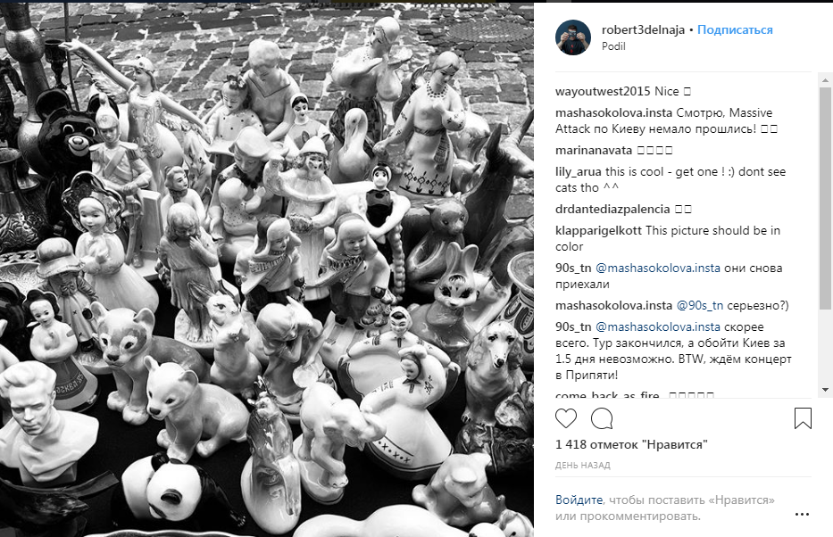
Task: View the 1 418 likes list
Action: 631,444
